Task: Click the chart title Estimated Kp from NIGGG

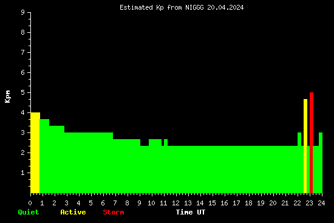Action: [x=182, y=7]
